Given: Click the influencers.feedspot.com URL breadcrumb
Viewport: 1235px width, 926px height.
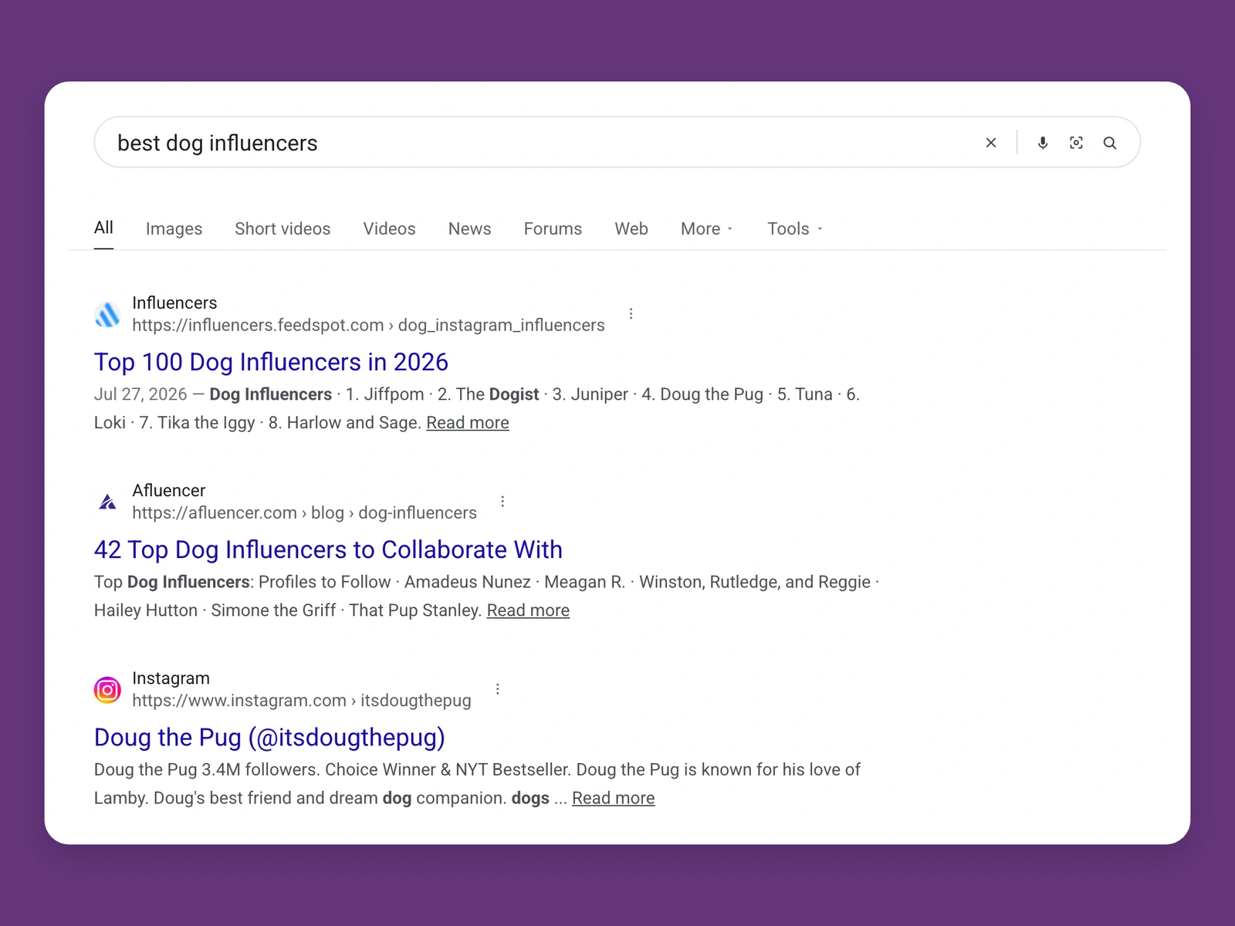Looking at the screenshot, I should click(368, 325).
